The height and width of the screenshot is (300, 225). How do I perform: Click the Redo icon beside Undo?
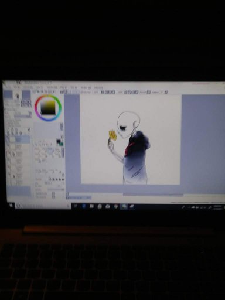(66, 91)
